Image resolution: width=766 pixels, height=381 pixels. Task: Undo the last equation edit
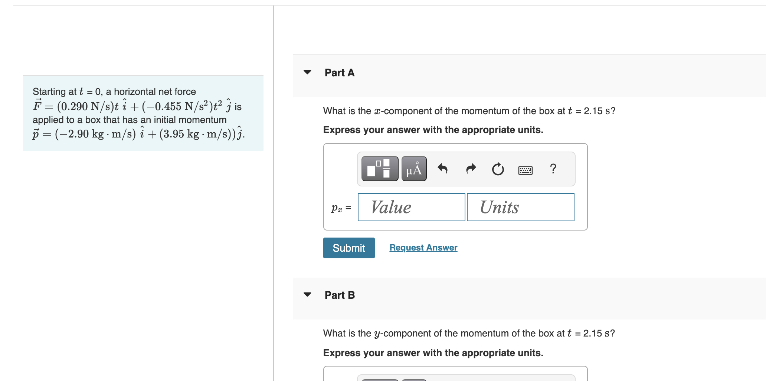[443, 169]
